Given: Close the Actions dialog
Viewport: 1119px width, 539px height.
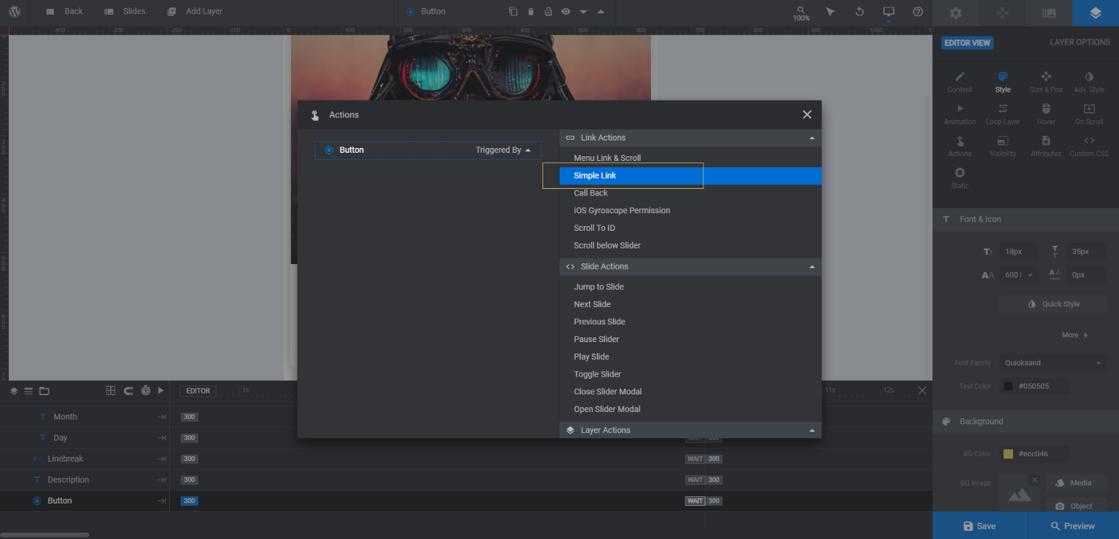Looking at the screenshot, I should [x=807, y=115].
